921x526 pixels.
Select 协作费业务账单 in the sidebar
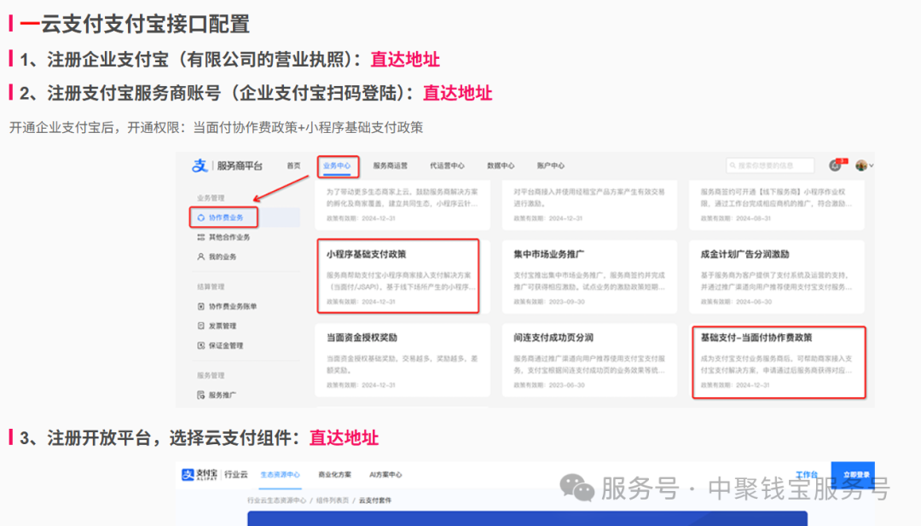[233, 307]
